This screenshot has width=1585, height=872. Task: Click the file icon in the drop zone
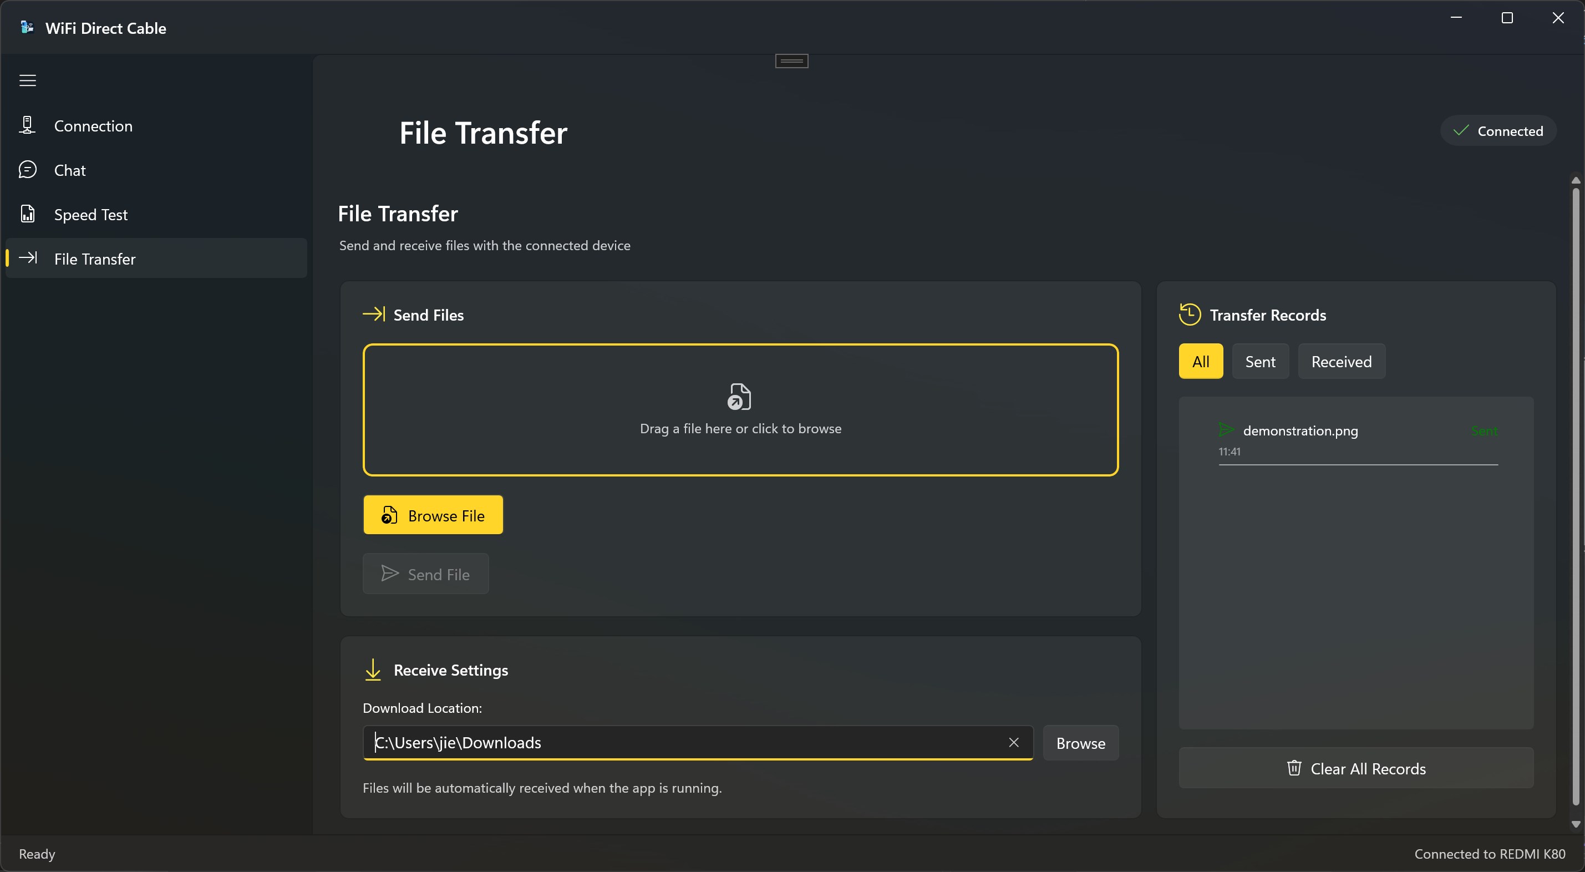(x=739, y=396)
